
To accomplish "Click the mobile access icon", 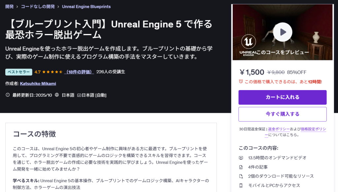I will 241,185.
